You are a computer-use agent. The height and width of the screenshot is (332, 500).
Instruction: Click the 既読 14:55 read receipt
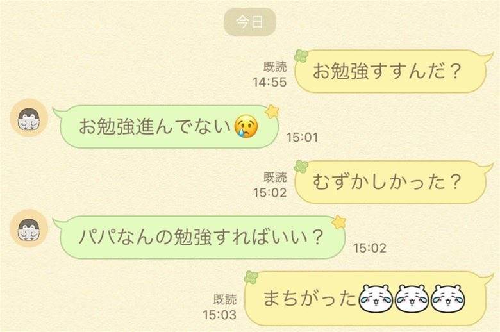[x=270, y=74]
